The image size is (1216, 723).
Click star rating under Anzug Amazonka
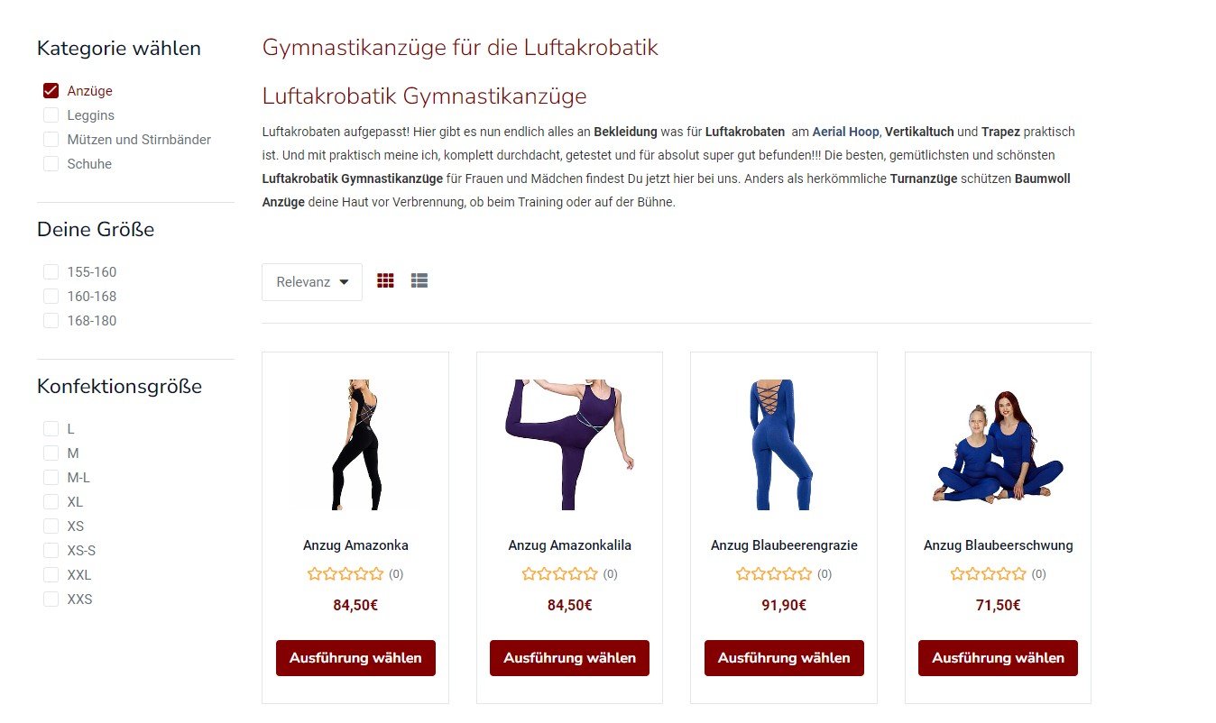coord(345,573)
